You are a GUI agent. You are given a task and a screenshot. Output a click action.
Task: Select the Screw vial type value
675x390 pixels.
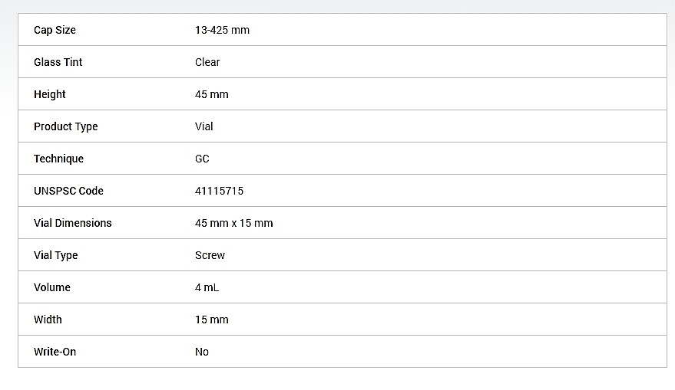tap(210, 256)
